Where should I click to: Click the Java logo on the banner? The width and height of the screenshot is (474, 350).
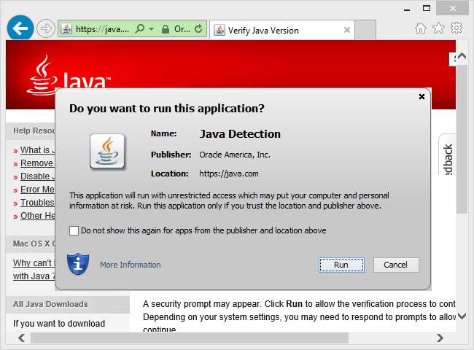[69, 76]
